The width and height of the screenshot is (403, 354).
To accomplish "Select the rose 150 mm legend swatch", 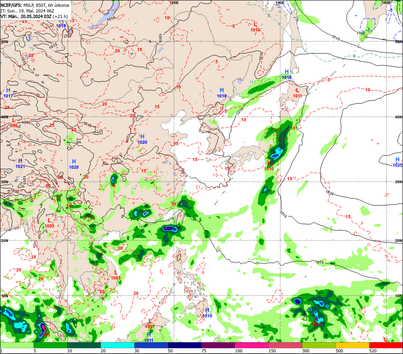I will (285, 345).
